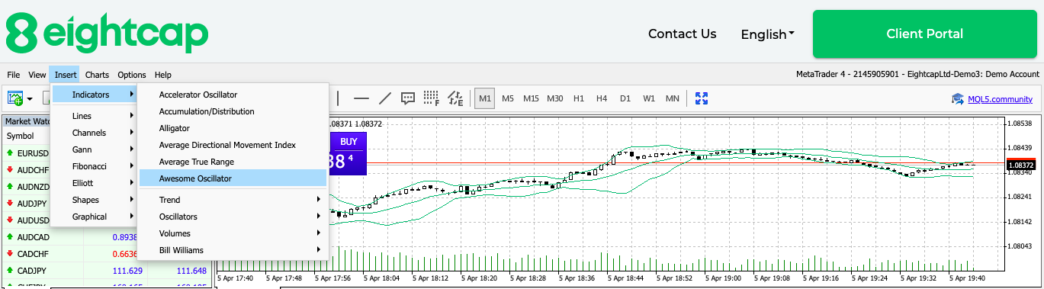Click the Eightcap logo
Image resolution: width=1044 pixels, height=289 pixels.
(107, 34)
